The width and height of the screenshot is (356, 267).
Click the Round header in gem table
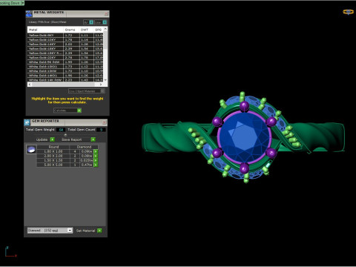click(53, 147)
